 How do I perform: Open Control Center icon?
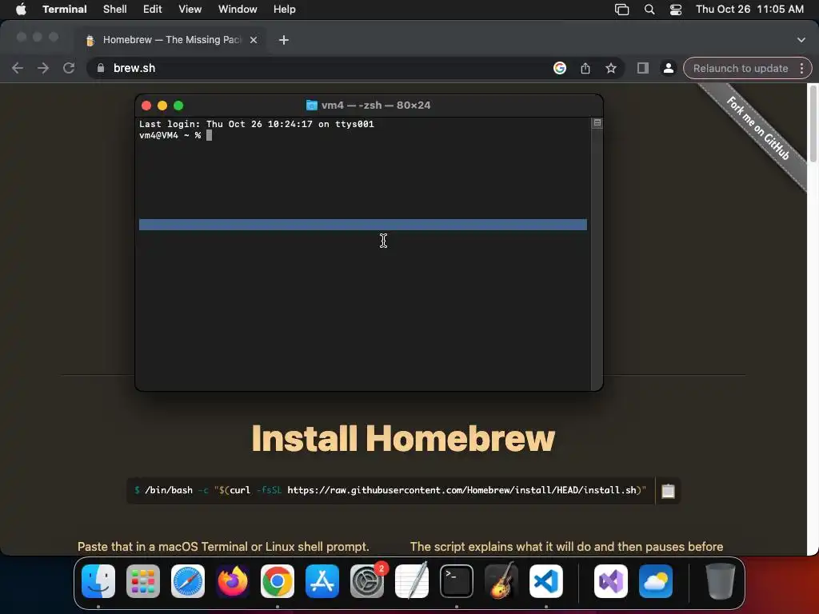[x=676, y=10]
